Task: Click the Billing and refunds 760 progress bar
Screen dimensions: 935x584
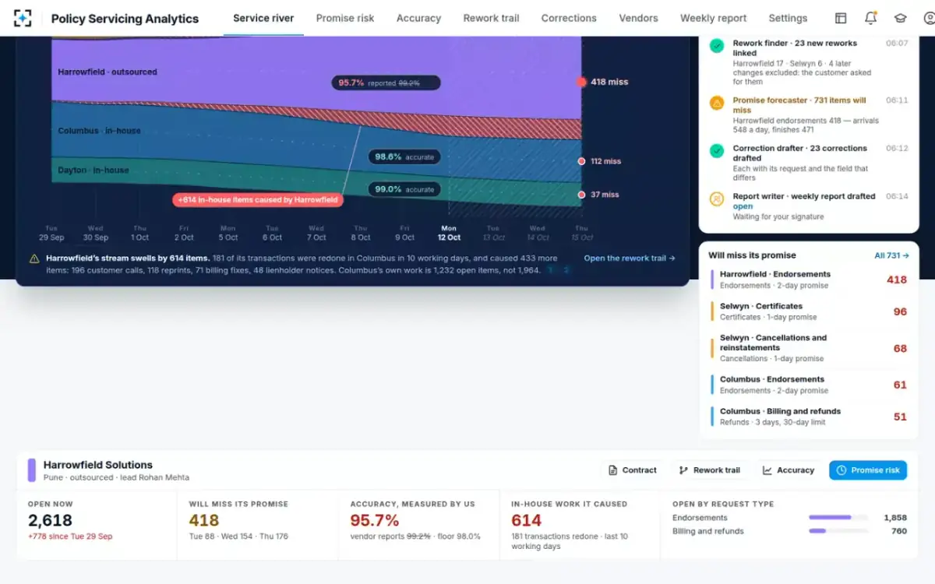Action: (x=838, y=531)
